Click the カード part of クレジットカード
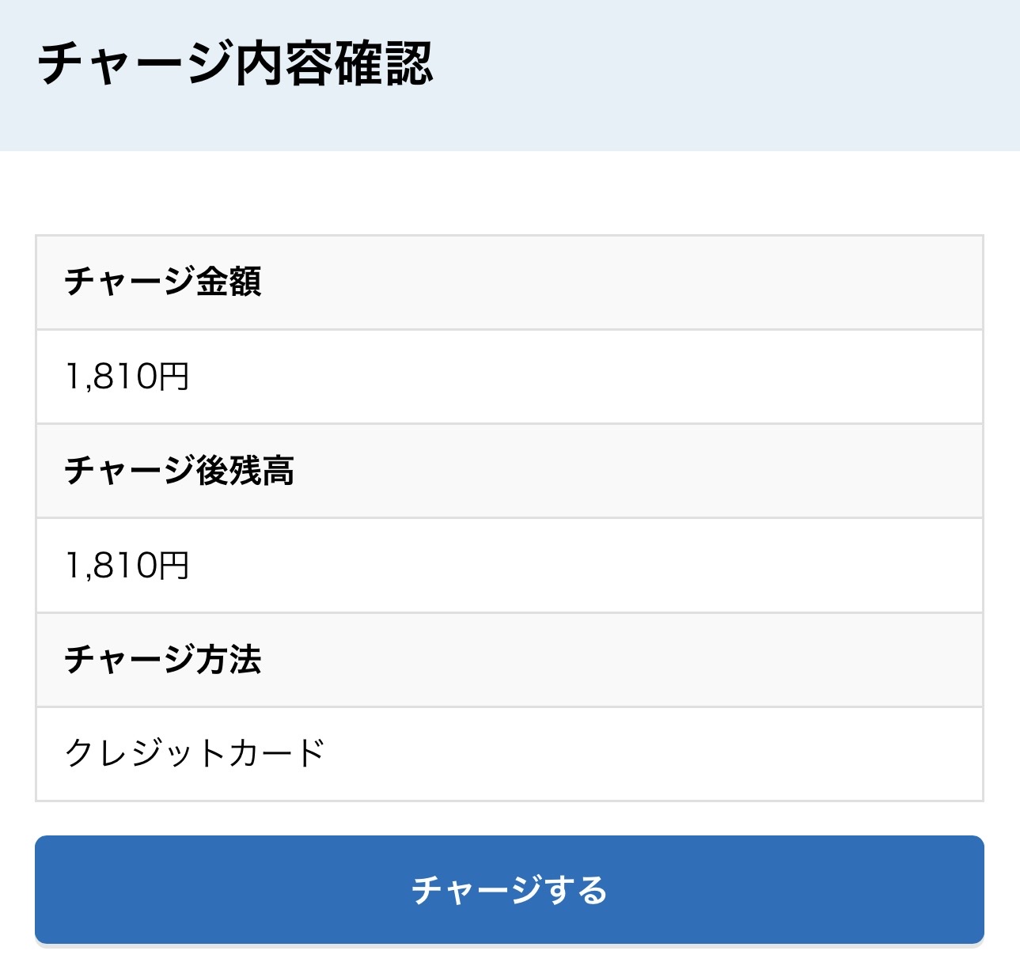This screenshot has width=1020, height=962. 277,753
